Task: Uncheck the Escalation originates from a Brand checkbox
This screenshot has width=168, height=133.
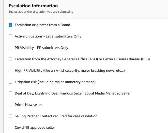Action: coord(10,25)
